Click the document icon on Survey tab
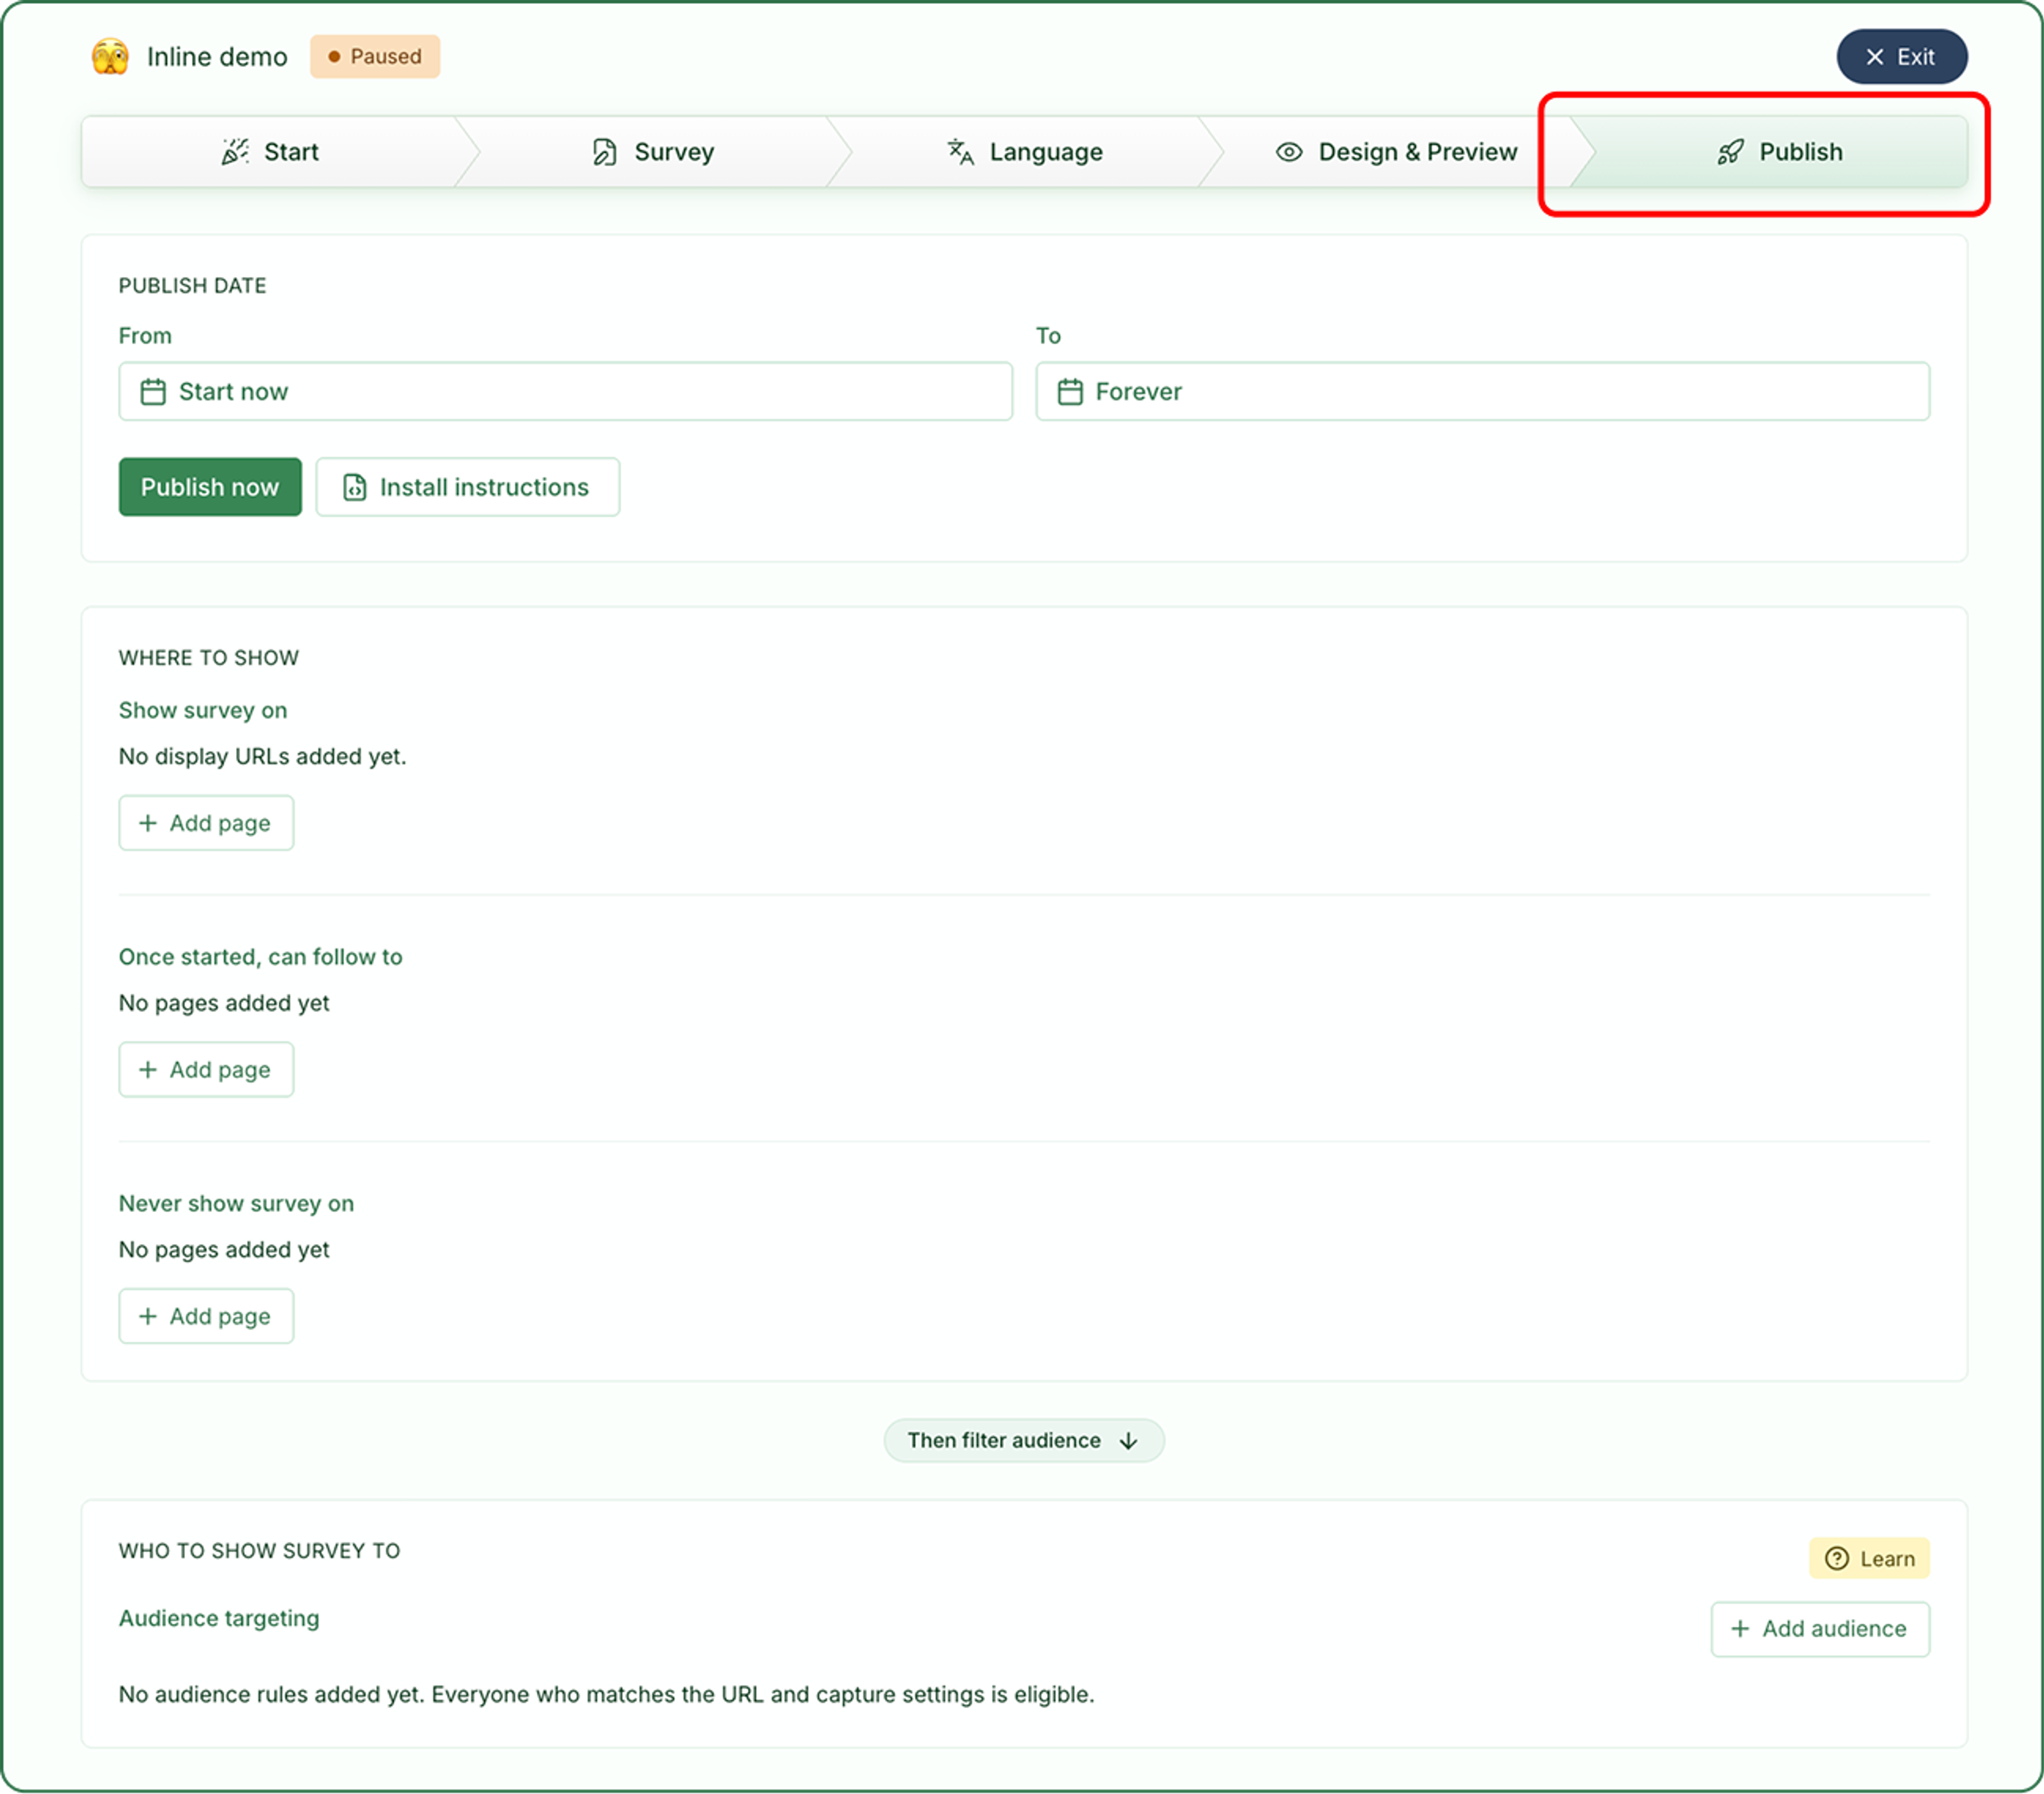The height and width of the screenshot is (1794, 2044). [x=604, y=152]
